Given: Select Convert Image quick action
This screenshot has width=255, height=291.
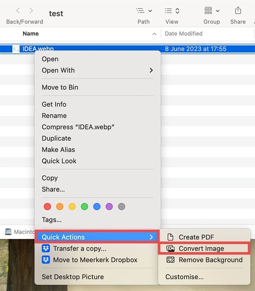Looking at the screenshot, I should pos(204,248).
